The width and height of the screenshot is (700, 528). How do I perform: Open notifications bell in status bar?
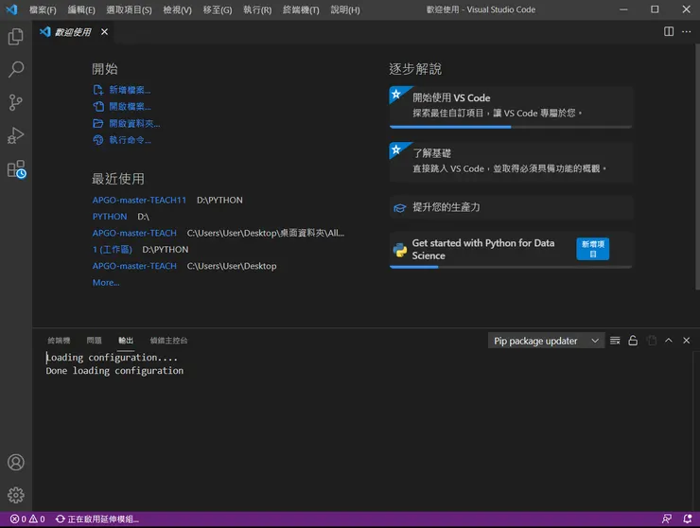pyautogui.click(x=687, y=519)
